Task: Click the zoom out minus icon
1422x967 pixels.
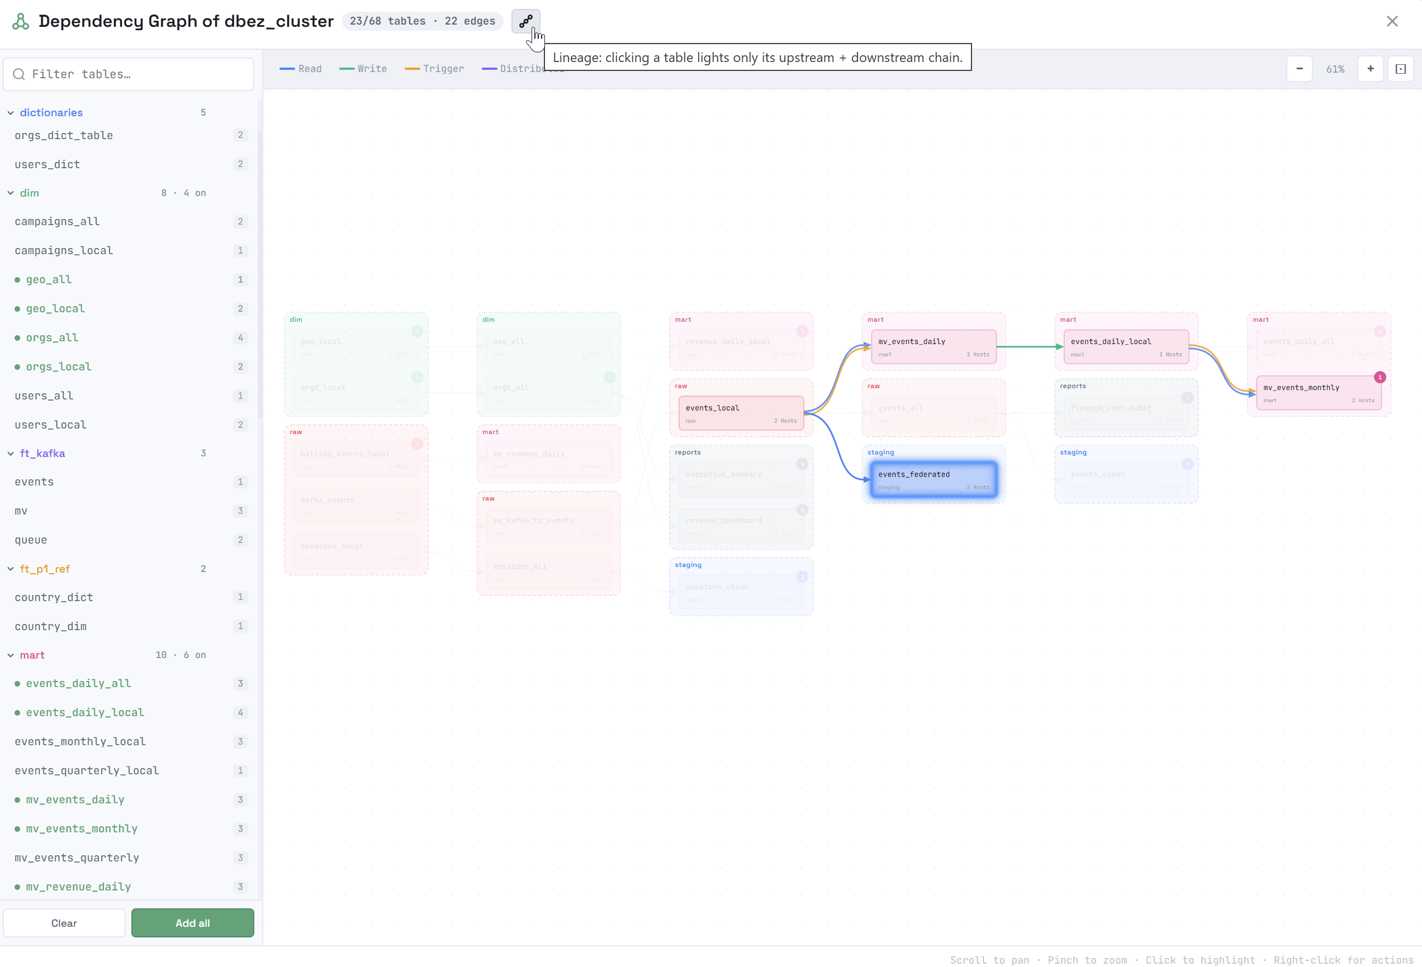Action: pos(1299,69)
